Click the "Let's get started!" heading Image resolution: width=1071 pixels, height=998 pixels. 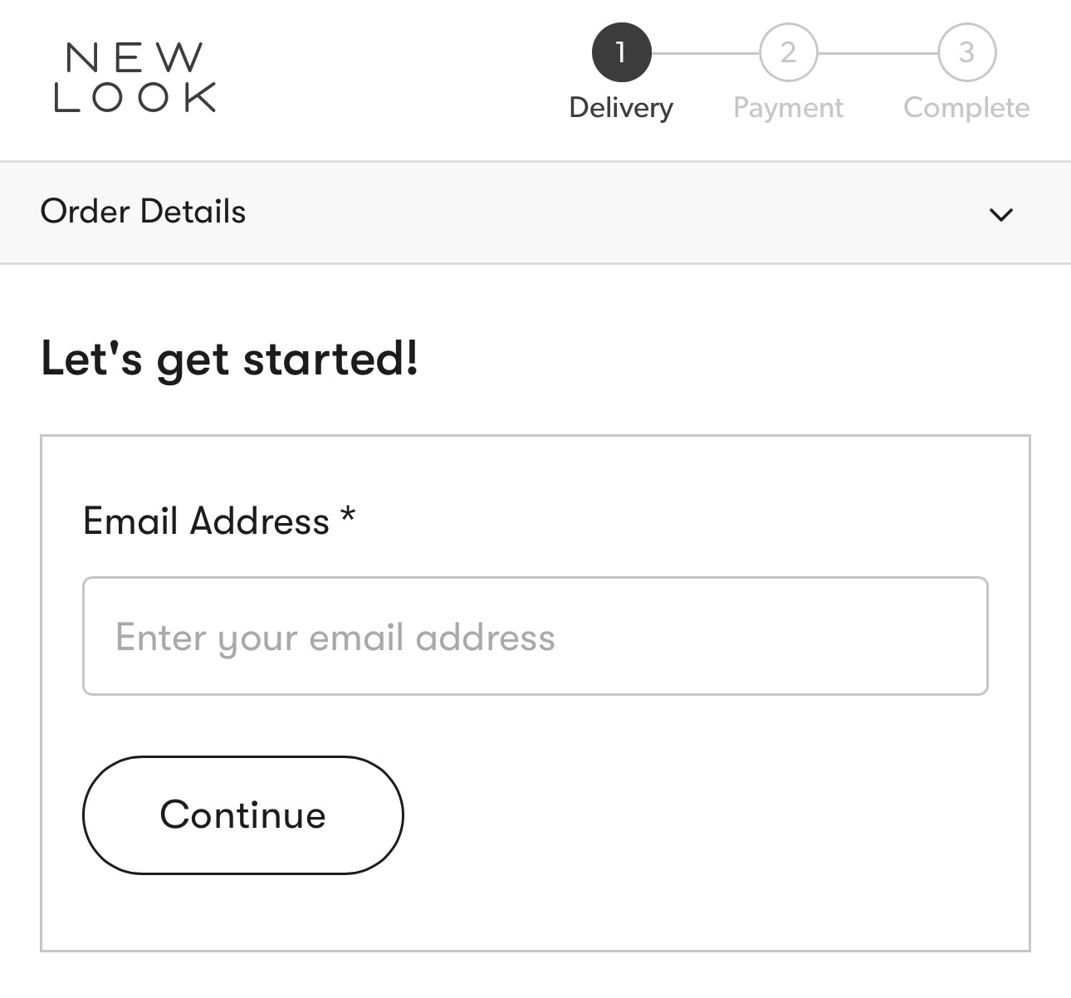click(229, 360)
